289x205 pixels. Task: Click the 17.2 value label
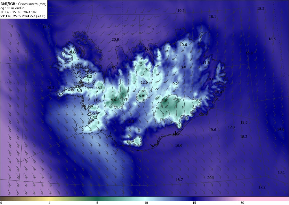(x=262, y=187)
